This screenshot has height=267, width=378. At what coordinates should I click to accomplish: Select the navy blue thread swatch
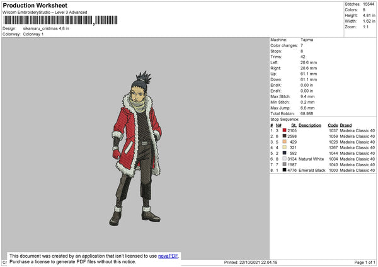pyautogui.click(x=285, y=153)
